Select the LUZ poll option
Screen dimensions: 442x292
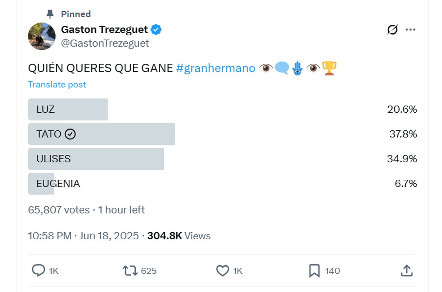[x=222, y=109]
